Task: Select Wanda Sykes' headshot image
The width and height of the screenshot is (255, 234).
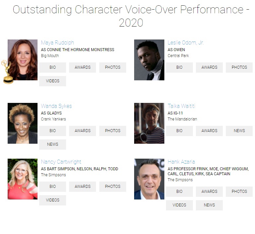Action: [23, 123]
